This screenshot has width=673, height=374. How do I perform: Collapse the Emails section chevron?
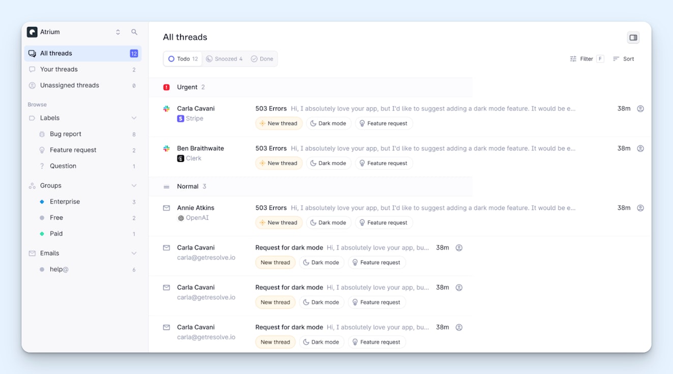pyautogui.click(x=134, y=253)
